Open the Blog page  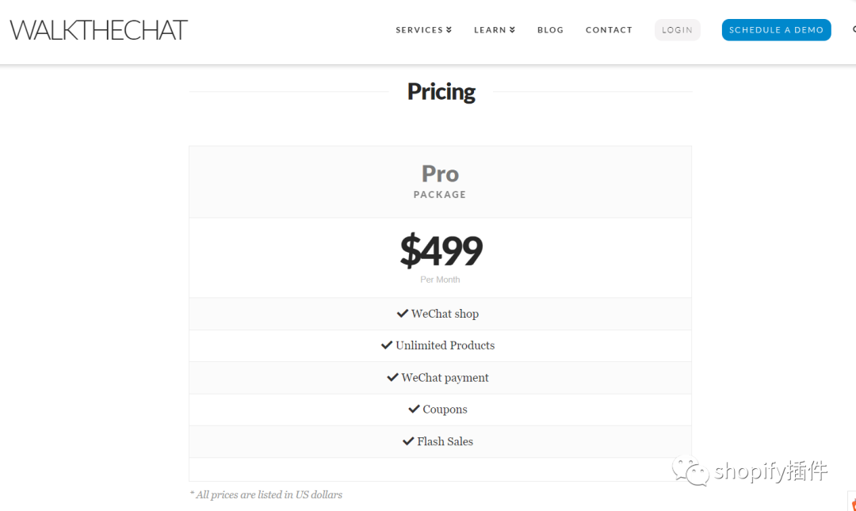coord(550,30)
